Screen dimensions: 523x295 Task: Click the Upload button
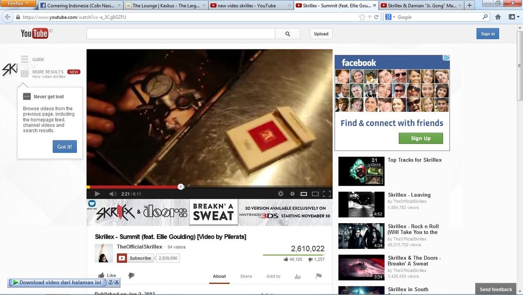(321, 34)
